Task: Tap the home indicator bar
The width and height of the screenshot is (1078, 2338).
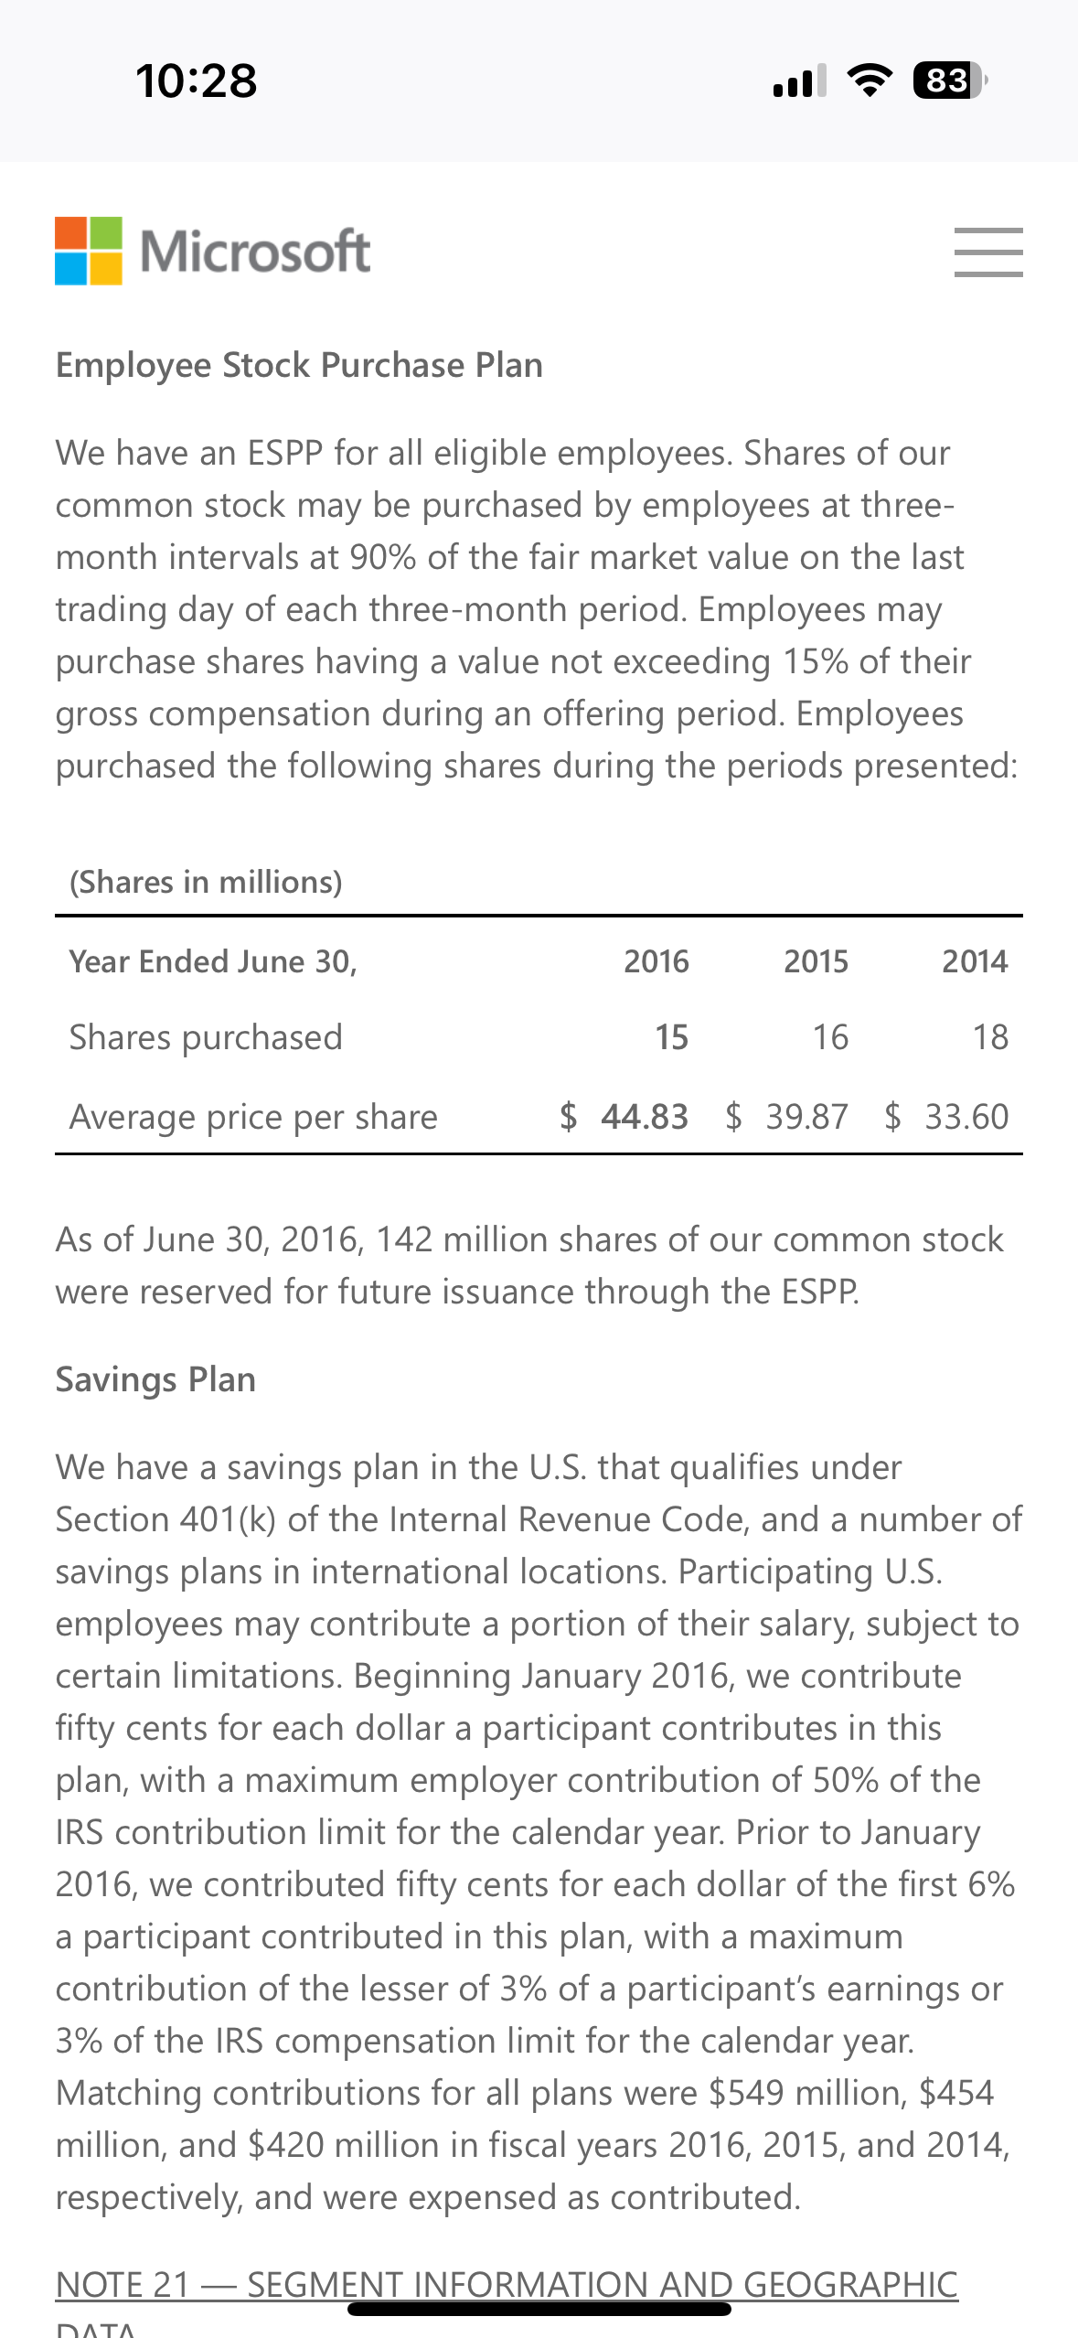Action: 539,2309
